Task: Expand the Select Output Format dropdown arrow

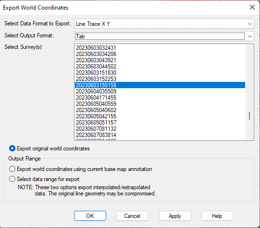Action: coord(250,36)
